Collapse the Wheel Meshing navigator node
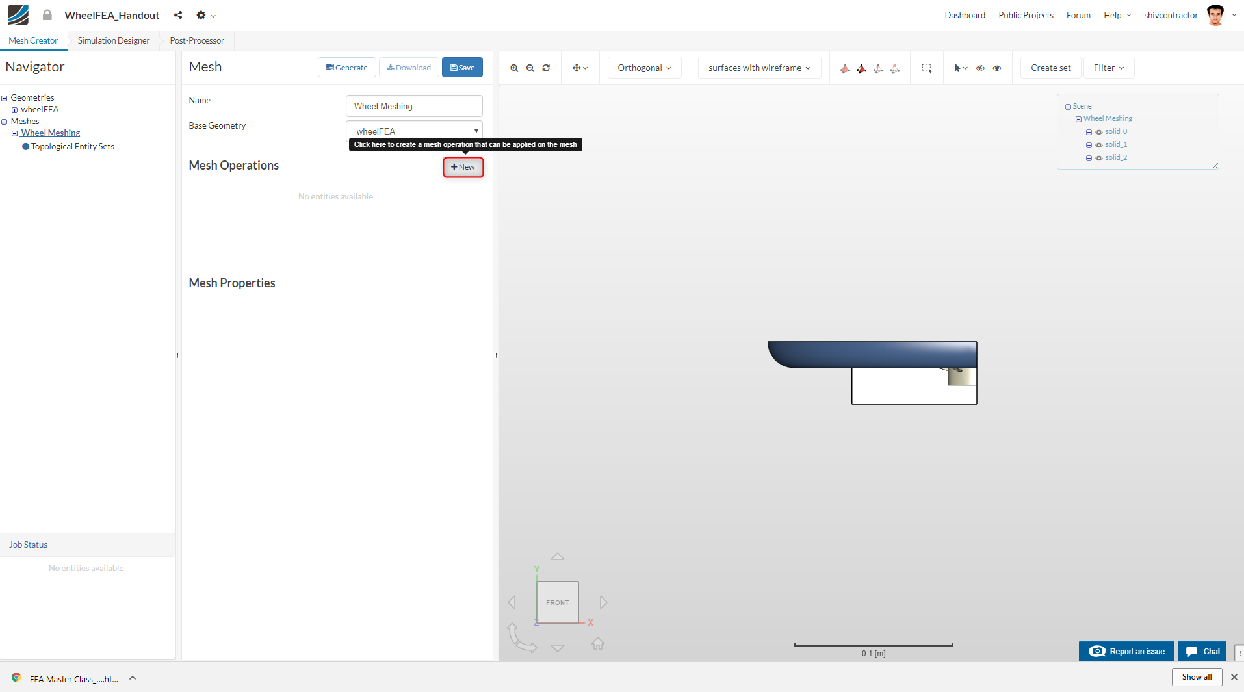Image resolution: width=1244 pixels, height=692 pixels. [14, 133]
